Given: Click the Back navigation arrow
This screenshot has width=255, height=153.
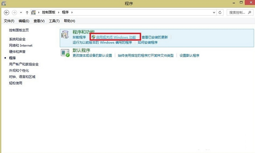Looking at the screenshot, I should click(x=6, y=13).
